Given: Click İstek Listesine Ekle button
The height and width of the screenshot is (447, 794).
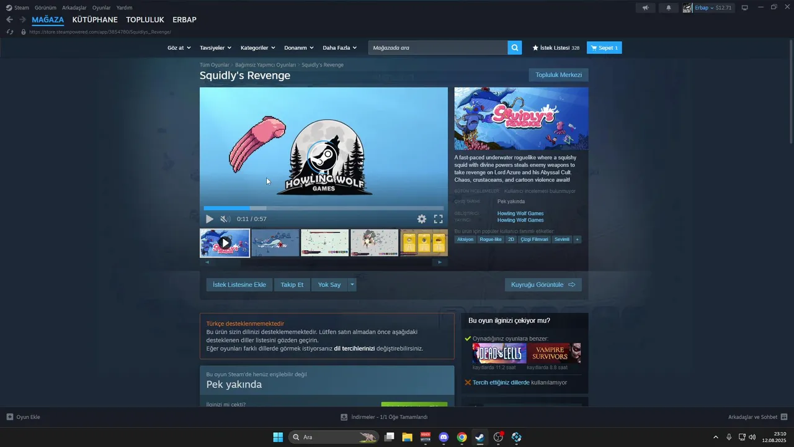Looking at the screenshot, I should [239, 284].
